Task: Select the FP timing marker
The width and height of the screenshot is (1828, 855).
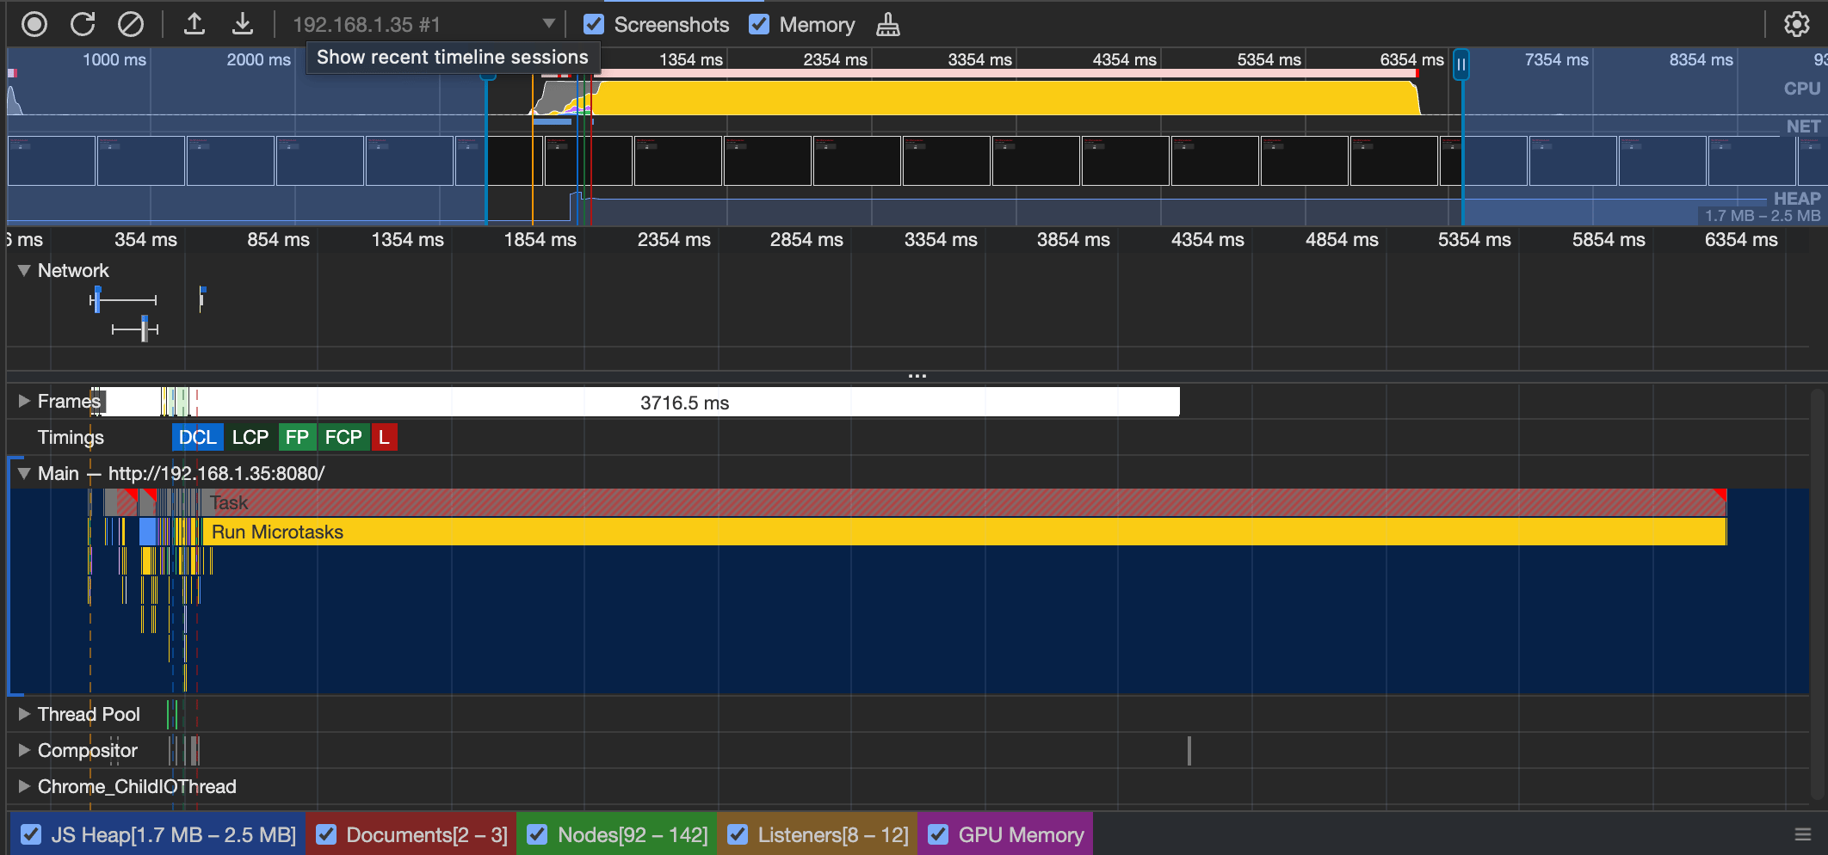Action: pyautogui.click(x=297, y=437)
